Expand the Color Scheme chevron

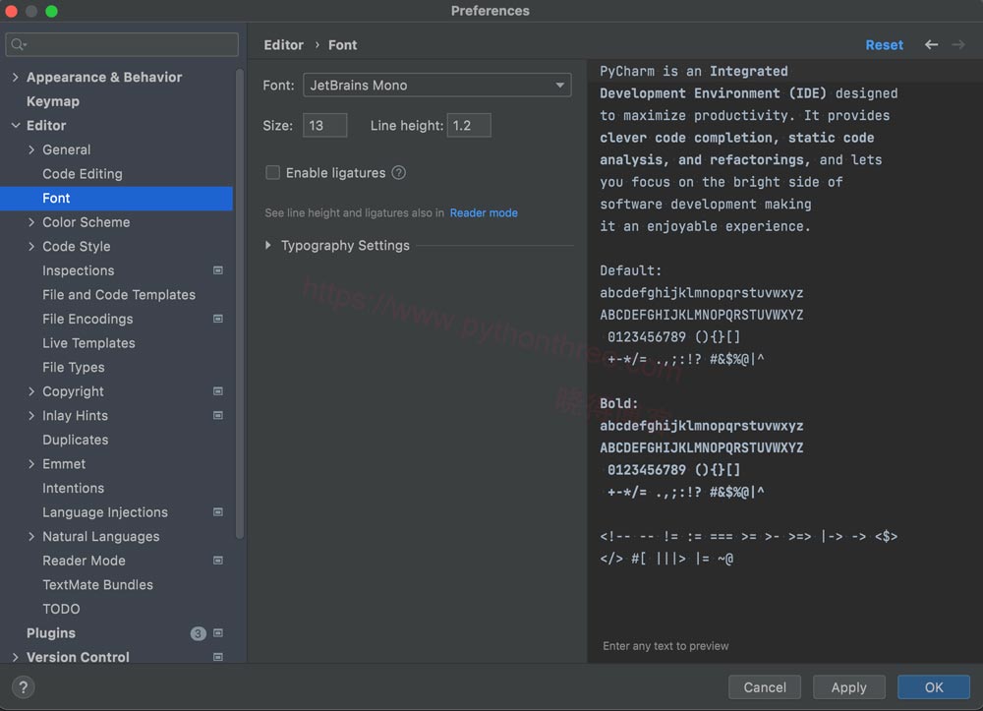[31, 222]
